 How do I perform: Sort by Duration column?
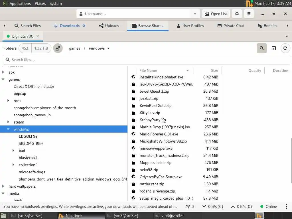278,71
